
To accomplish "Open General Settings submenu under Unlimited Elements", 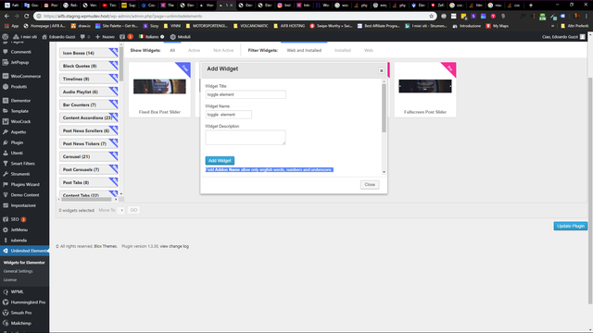I will tap(19, 271).
